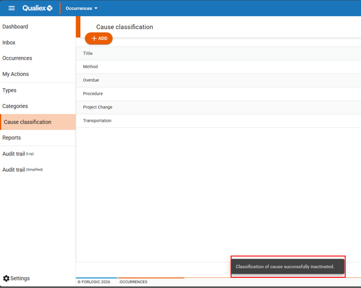The image size is (361, 288).
Task: Open Categories from the sidebar
Action: point(15,106)
